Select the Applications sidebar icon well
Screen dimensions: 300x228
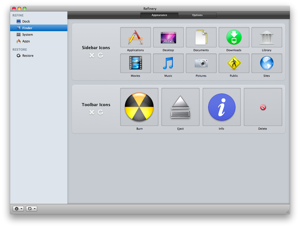tap(136, 37)
